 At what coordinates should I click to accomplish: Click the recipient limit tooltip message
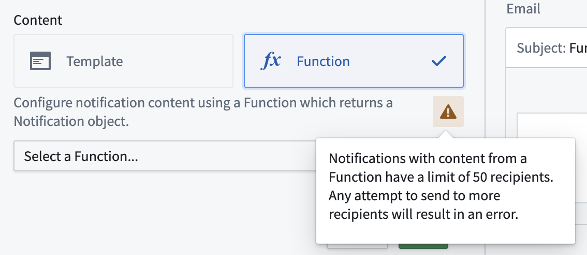click(441, 186)
